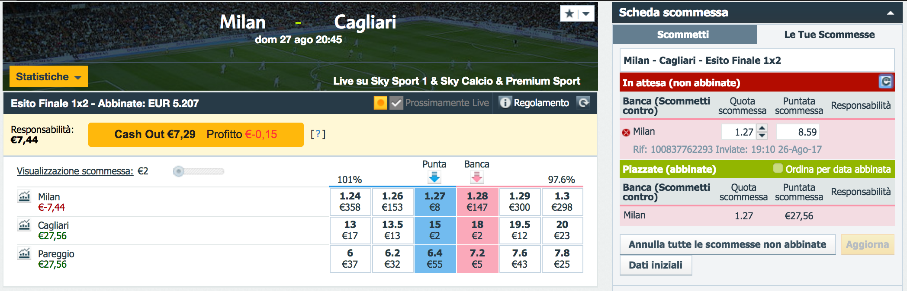This screenshot has width=907, height=291.
Task: Toggle the Prossimamente Live checkbox
Action: coord(396,103)
